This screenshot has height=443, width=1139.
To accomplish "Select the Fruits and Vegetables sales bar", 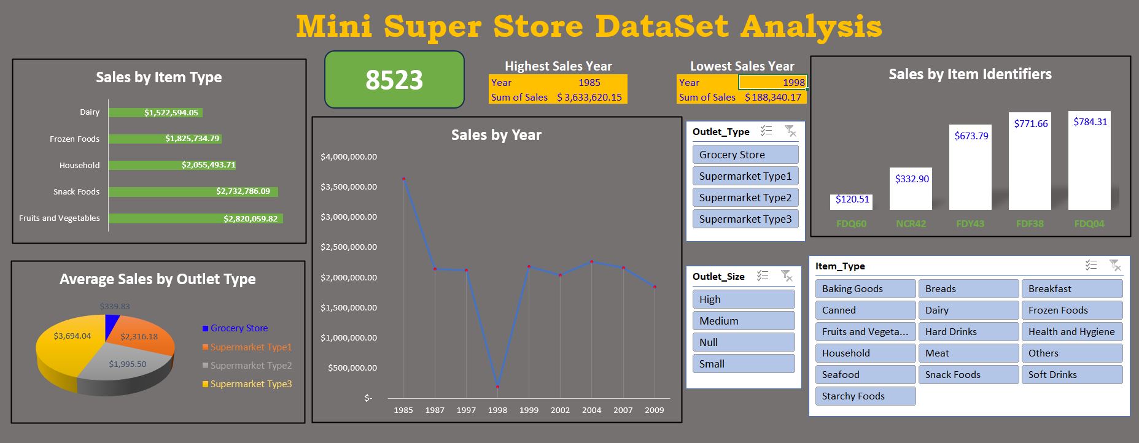I will point(195,218).
